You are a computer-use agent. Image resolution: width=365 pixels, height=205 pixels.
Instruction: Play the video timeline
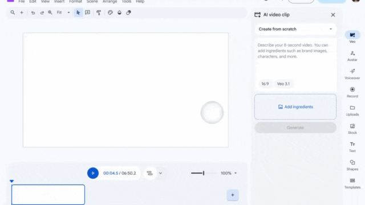point(93,173)
